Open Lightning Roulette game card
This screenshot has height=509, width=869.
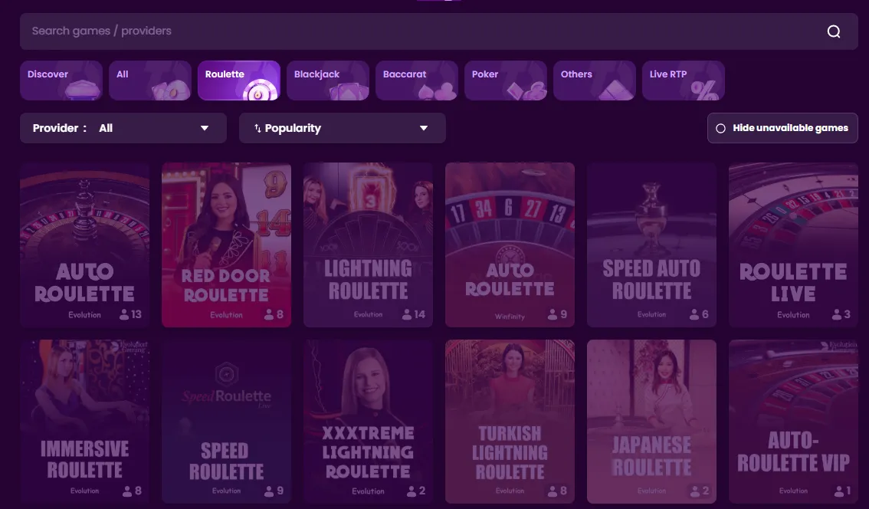point(368,245)
